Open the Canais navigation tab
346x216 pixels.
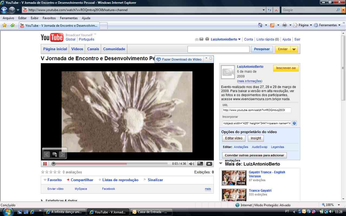click(x=93, y=49)
